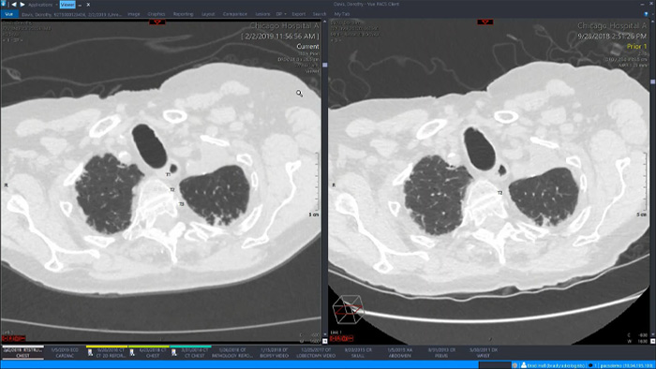Click the red arrow marker atop the right viewport
Screen dimensions: 656x369
485,22
